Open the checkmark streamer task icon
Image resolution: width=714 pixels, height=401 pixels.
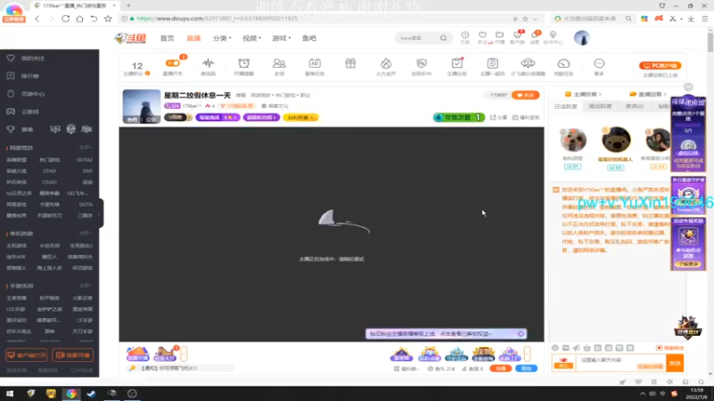tap(457, 63)
